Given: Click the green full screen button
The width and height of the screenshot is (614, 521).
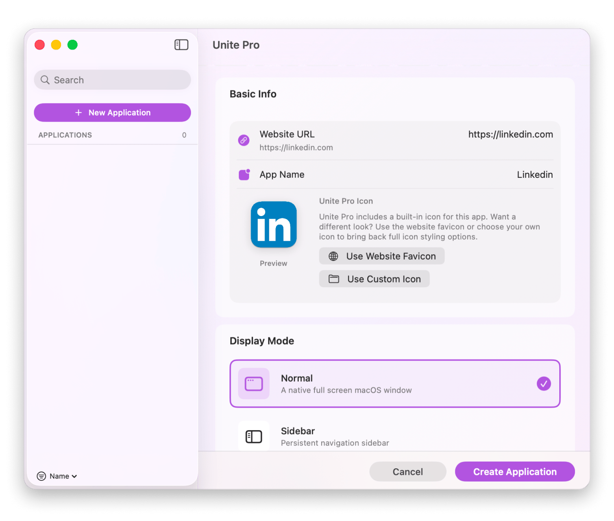Looking at the screenshot, I should click(72, 45).
